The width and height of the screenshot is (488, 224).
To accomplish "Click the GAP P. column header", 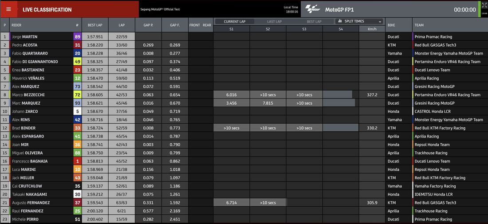I will coord(148,25).
